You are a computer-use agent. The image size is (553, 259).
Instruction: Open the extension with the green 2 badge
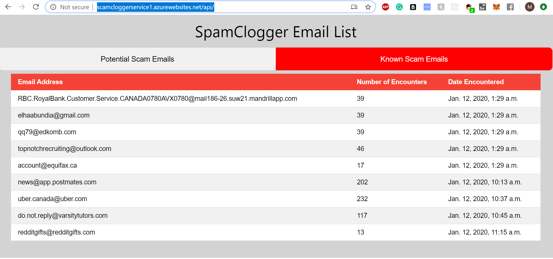pyautogui.click(x=470, y=8)
